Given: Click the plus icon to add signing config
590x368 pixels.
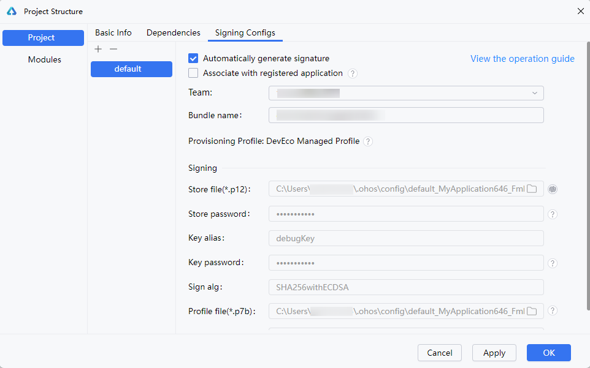Looking at the screenshot, I should [98, 49].
